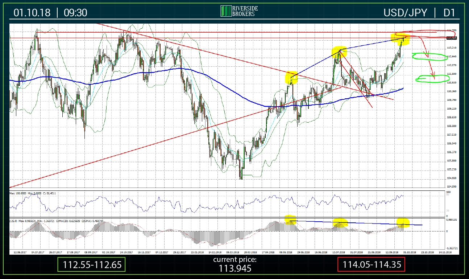Click the 104.660 price axis label
The height and width of the screenshot is (279, 469).
pos(452,178)
